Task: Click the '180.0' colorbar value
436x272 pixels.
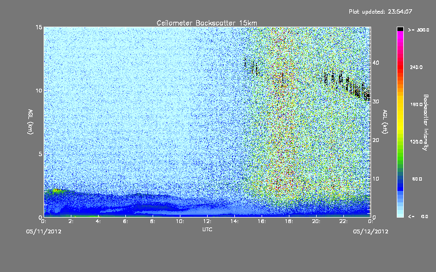Action: pos(416,104)
